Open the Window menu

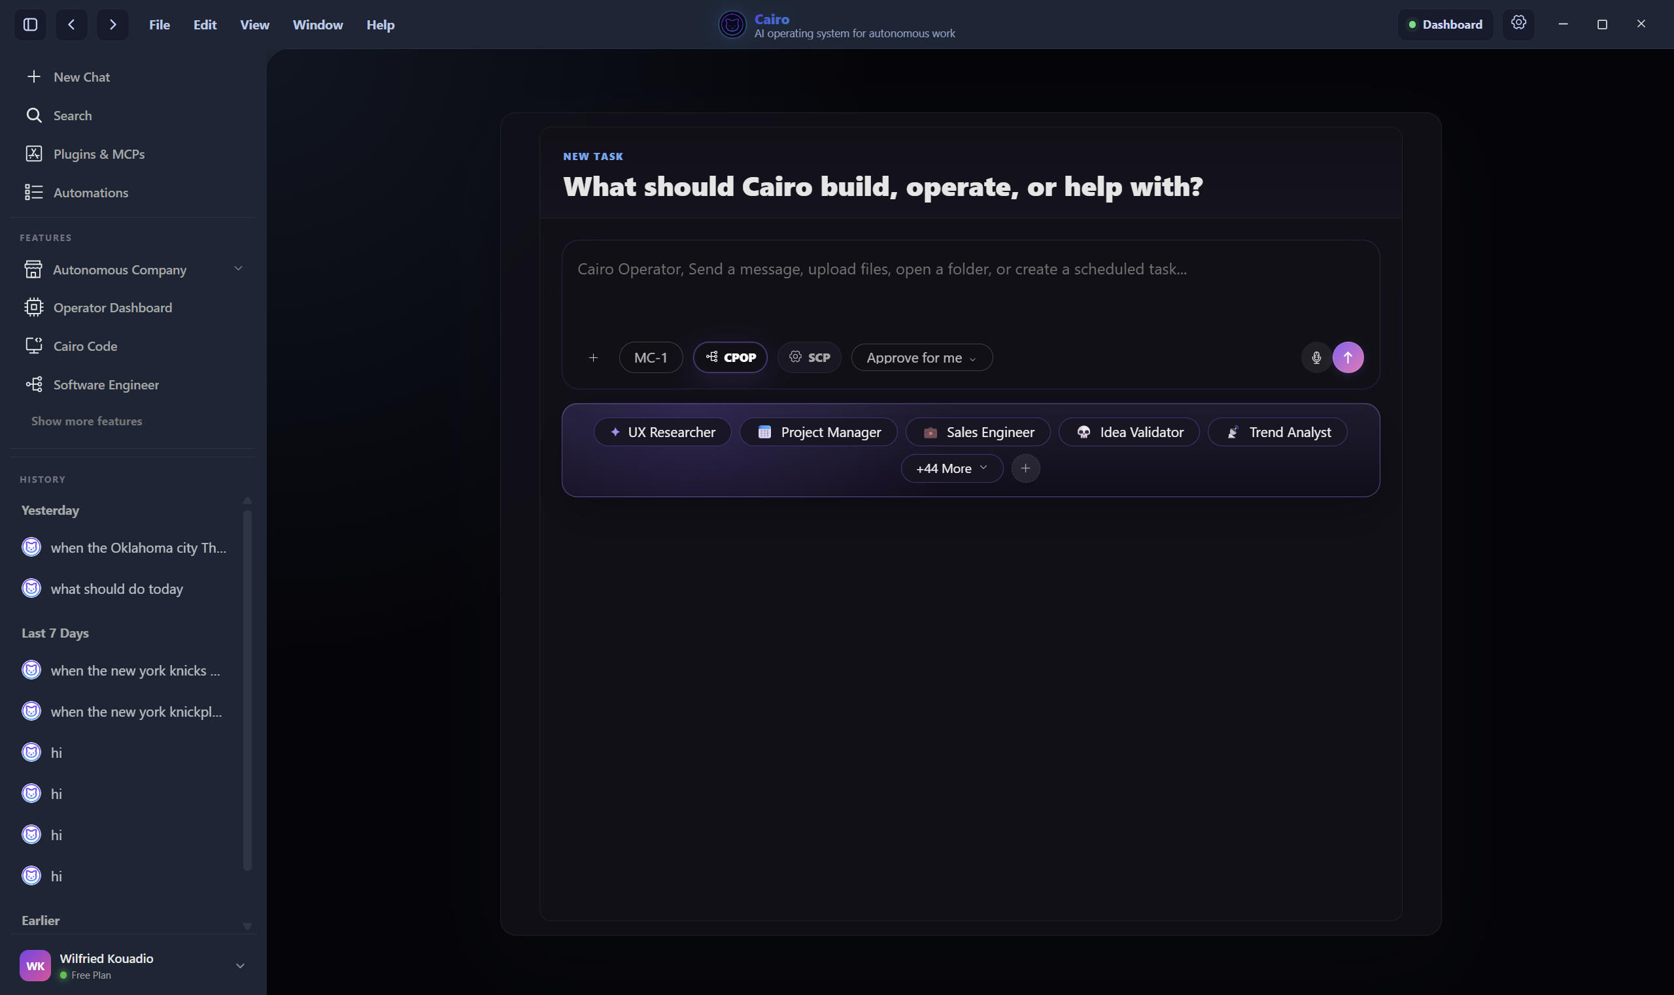318,25
